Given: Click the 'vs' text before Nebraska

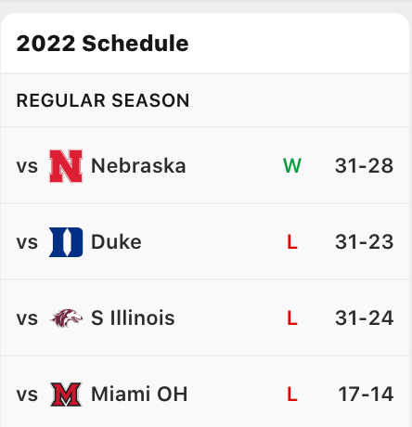Looking at the screenshot, I should (27, 166).
